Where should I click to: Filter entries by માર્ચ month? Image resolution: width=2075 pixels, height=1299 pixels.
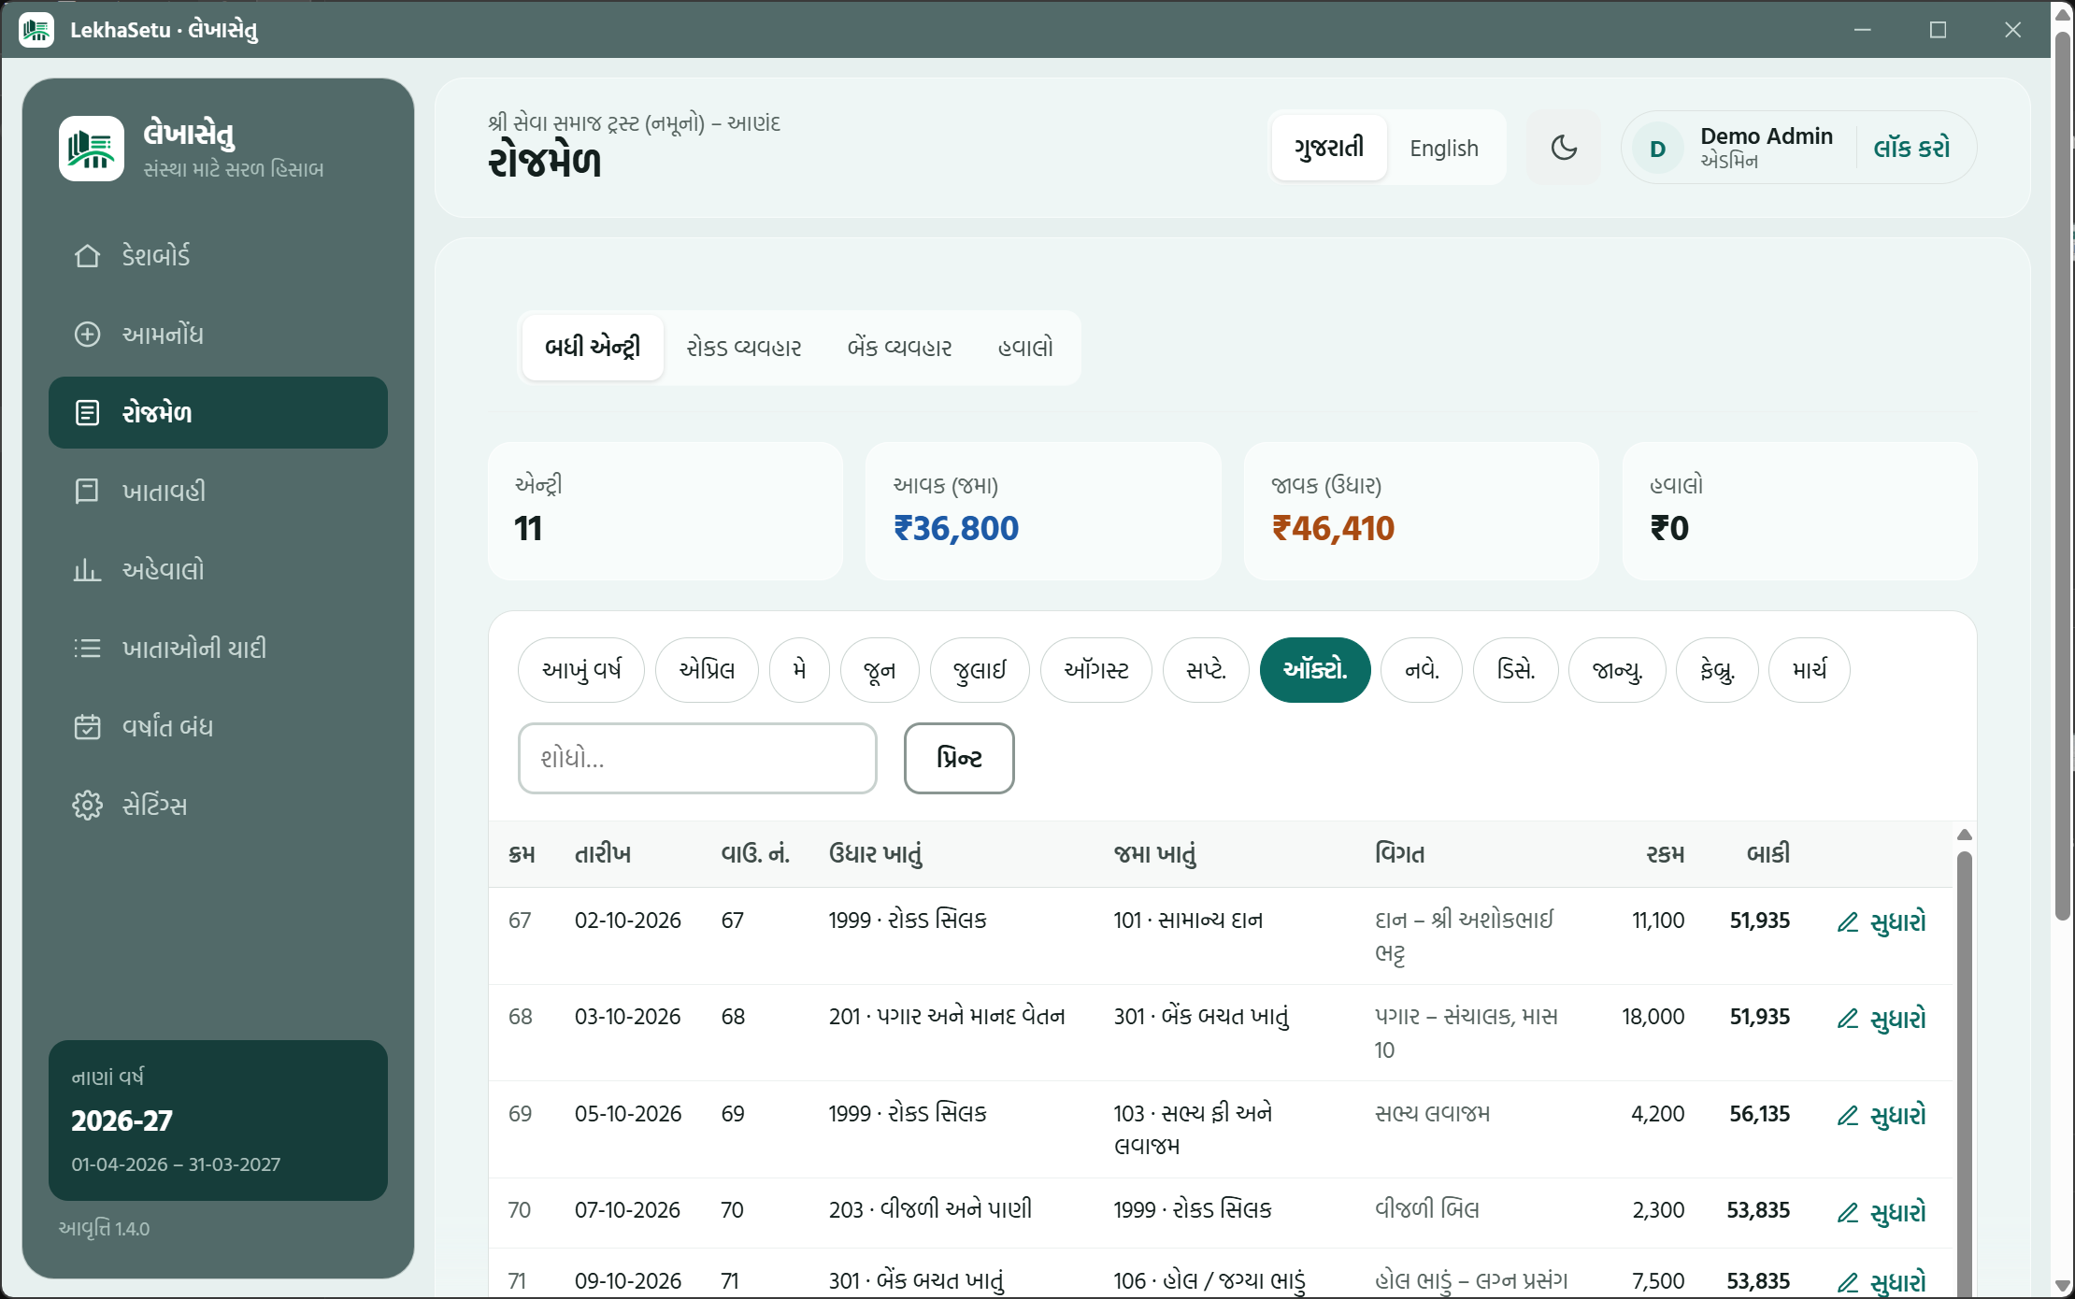coord(1810,670)
